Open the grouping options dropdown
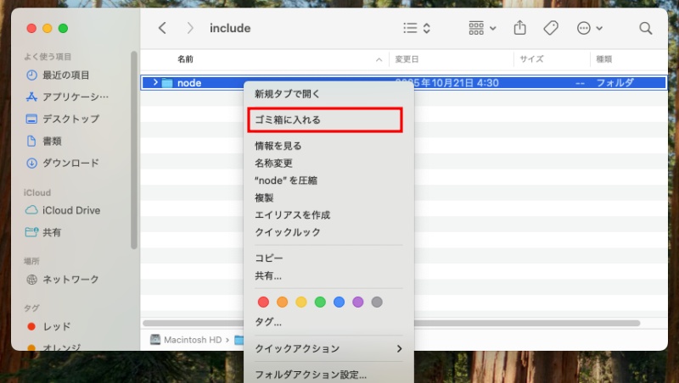This screenshot has height=383, width=679. [482, 28]
